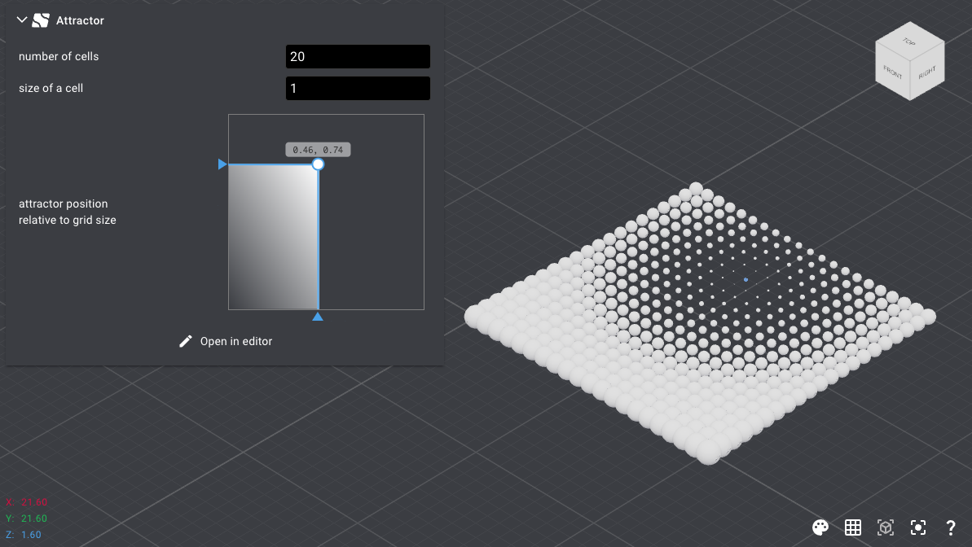972x547 pixels.
Task: Click the blue horizontal-position arrow marker
Action: (x=318, y=317)
